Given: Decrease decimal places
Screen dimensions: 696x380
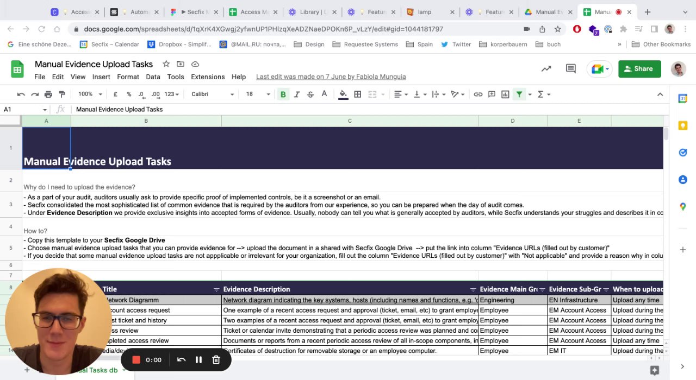Looking at the screenshot, I should coord(141,94).
